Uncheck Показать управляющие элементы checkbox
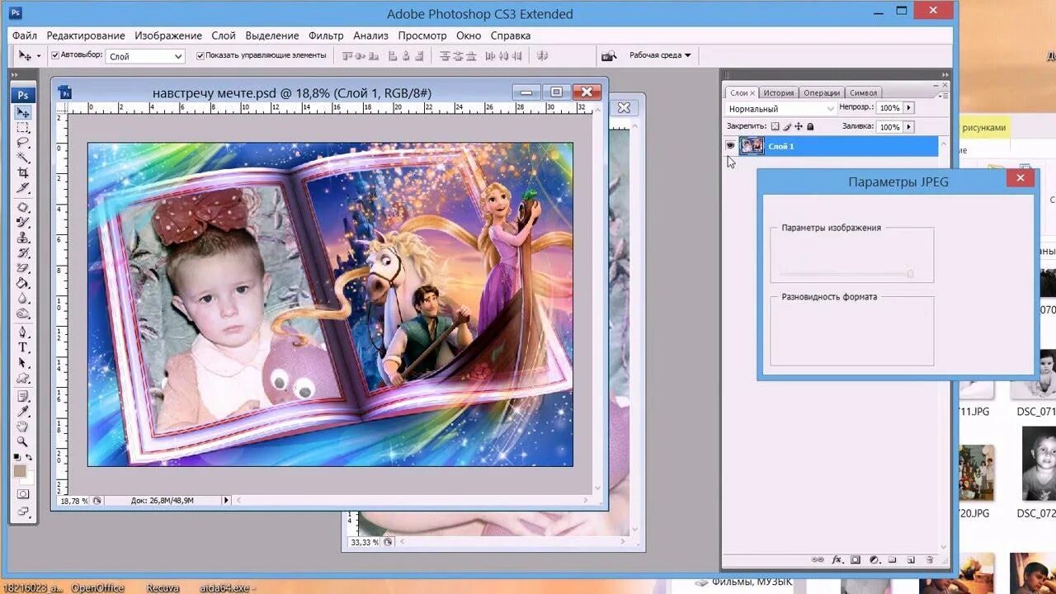 (200, 55)
